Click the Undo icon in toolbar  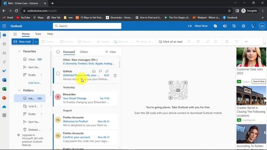(x=237, y=42)
